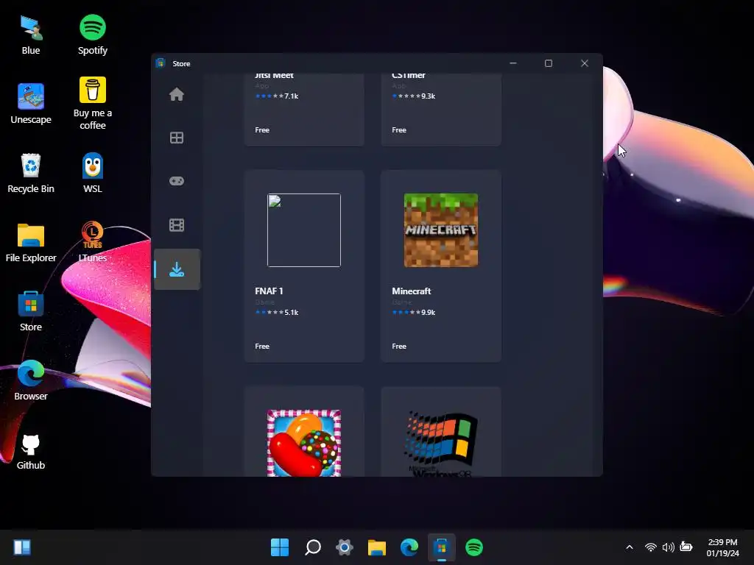
Task: Open Settings gear on the taskbar
Action: pos(345,547)
